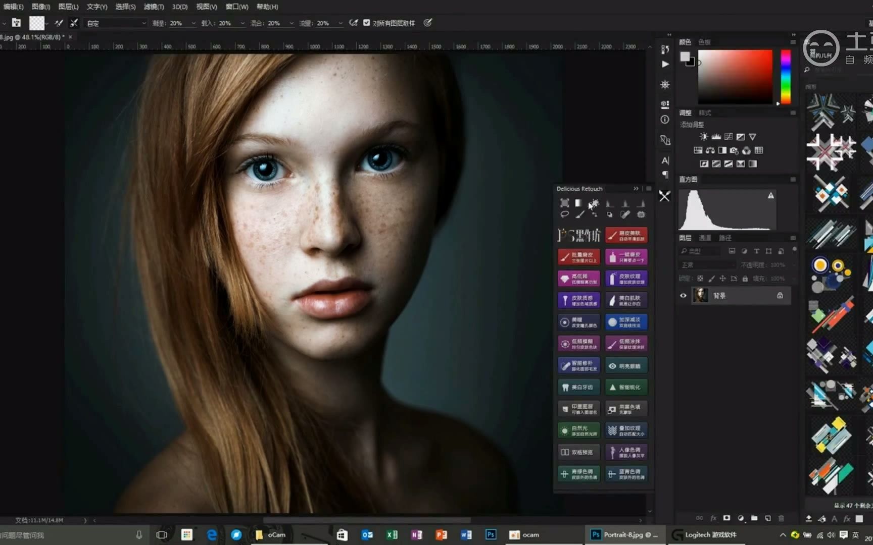Add a Photo Filter adjustment
The image size is (873, 545).
[x=735, y=150]
